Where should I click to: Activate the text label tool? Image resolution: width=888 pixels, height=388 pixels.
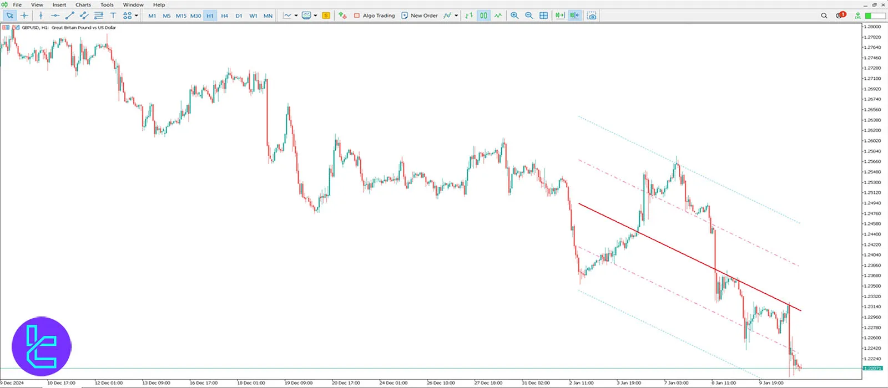tap(113, 16)
